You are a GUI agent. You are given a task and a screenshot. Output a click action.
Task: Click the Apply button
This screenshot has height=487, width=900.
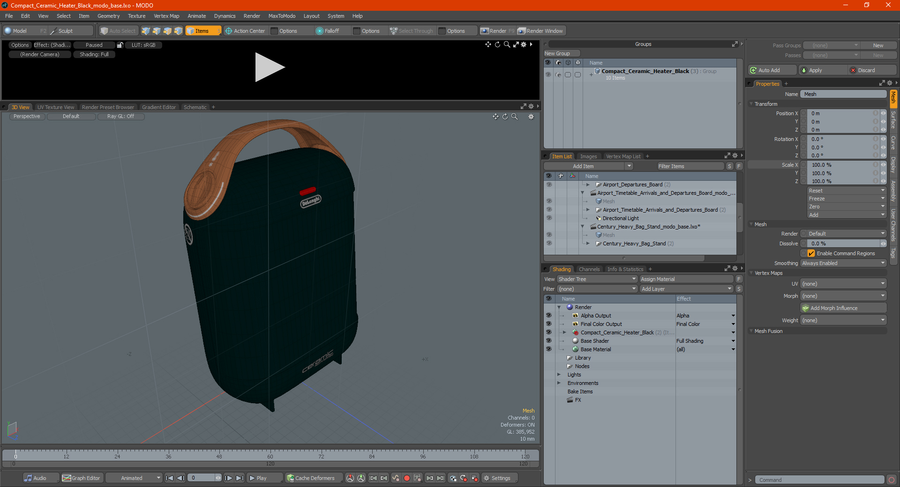pos(823,70)
